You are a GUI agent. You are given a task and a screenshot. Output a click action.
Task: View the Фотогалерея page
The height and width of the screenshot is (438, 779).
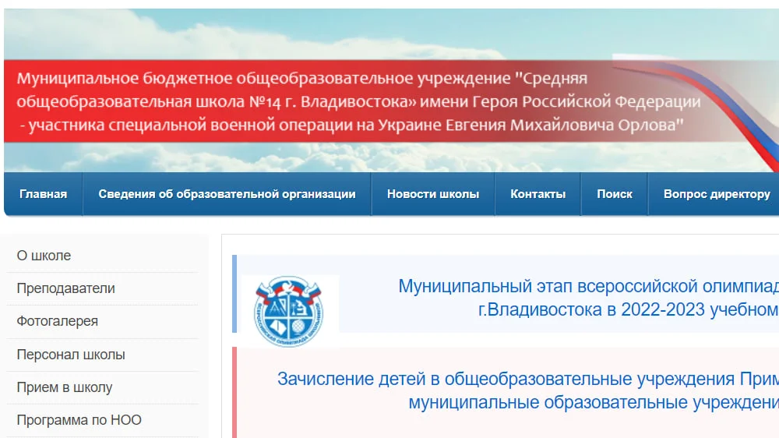point(57,321)
